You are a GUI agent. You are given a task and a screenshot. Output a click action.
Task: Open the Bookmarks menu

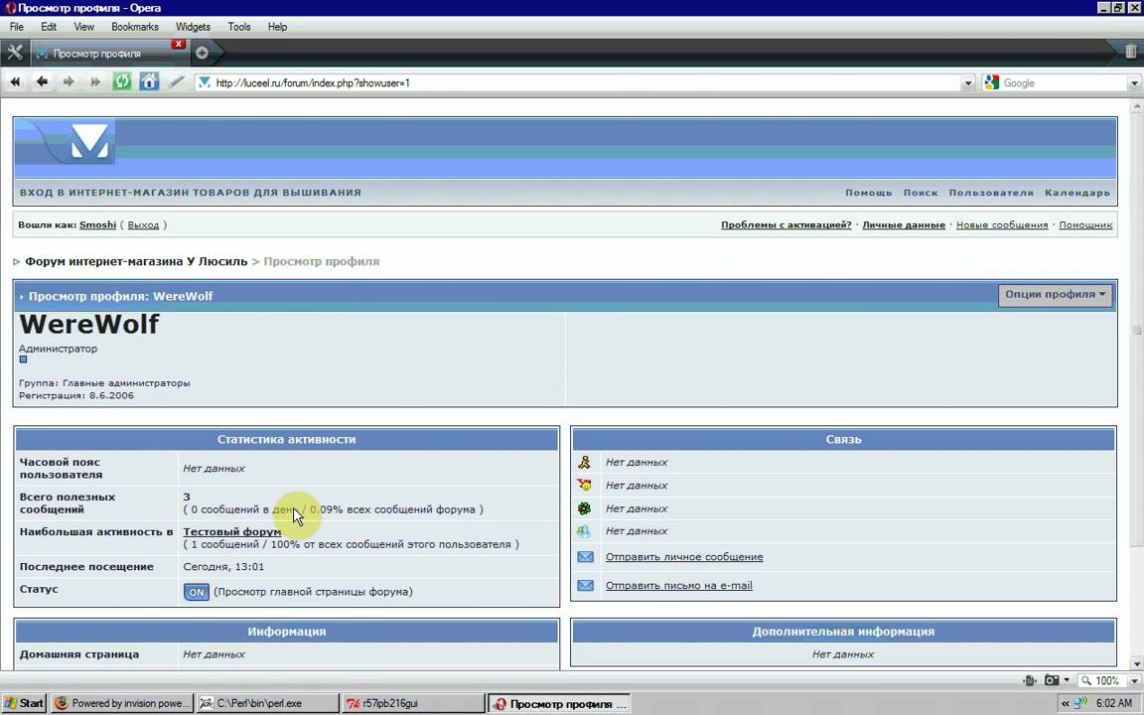pyautogui.click(x=135, y=27)
